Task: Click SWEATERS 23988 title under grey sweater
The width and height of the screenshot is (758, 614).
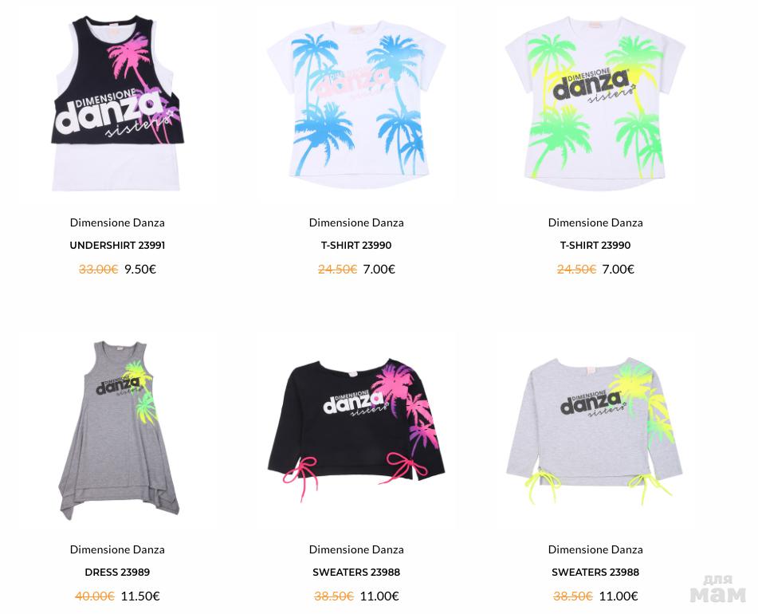Action: tap(595, 572)
